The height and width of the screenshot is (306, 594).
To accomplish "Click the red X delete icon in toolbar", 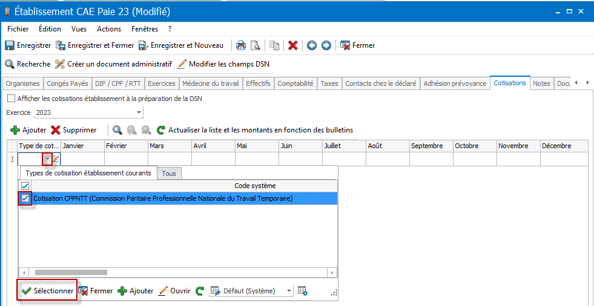I will pos(293,46).
